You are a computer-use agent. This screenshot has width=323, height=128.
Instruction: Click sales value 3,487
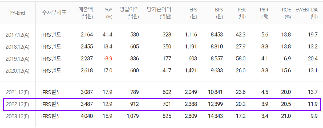point(87,104)
